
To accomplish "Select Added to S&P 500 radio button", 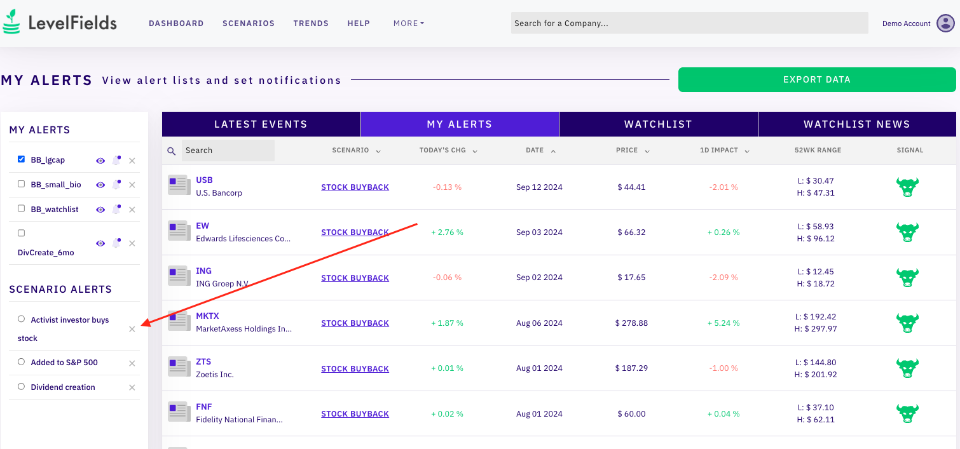I will [22, 361].
